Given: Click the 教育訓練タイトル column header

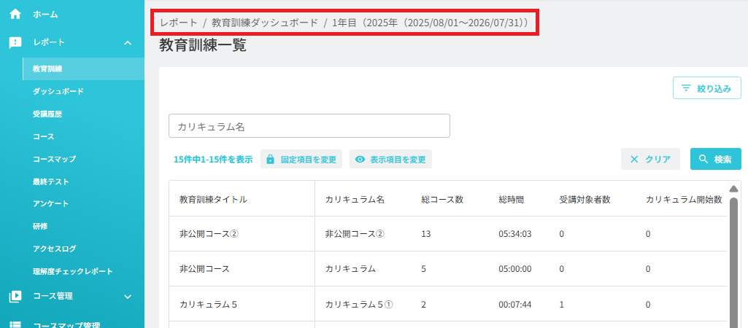Looking at the screenshot, I should [213, 200].
